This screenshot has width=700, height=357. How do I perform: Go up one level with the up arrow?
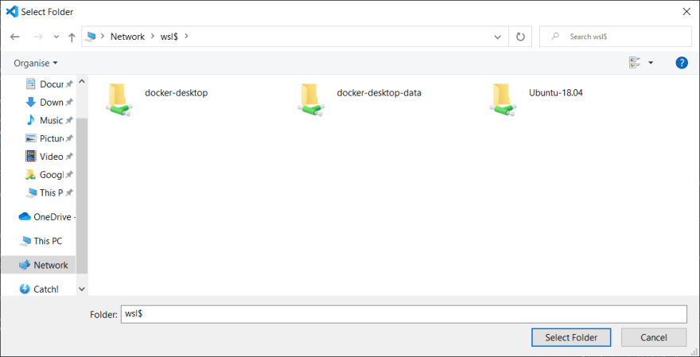72,37
